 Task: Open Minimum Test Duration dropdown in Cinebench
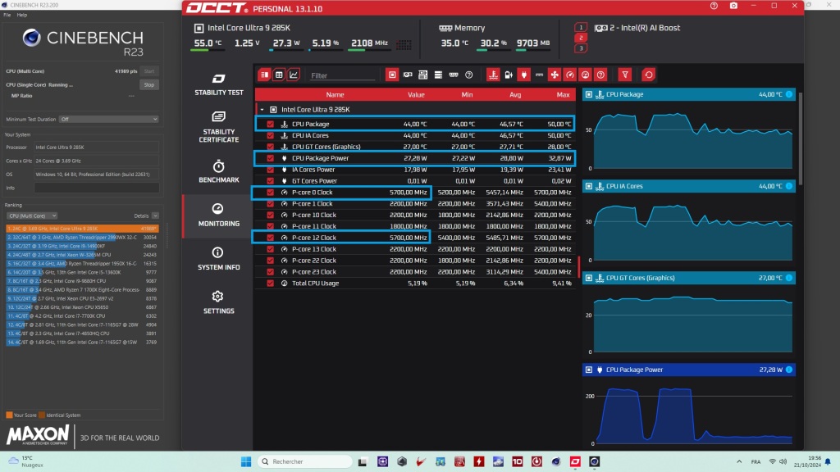click(109, 120)
